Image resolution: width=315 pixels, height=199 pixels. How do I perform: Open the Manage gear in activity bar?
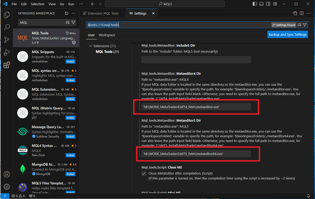7,187
